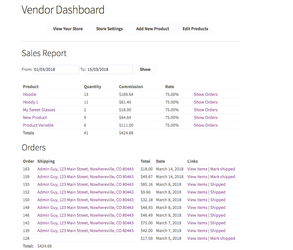Mark order 128 as shipped

point(222,239)
